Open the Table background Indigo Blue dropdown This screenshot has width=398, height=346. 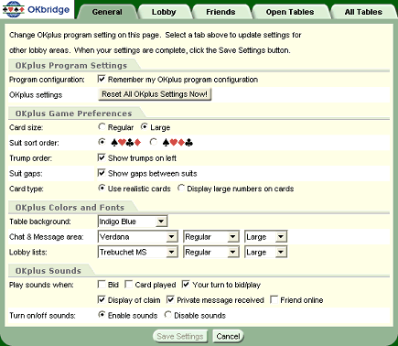[x=133, y=222]
